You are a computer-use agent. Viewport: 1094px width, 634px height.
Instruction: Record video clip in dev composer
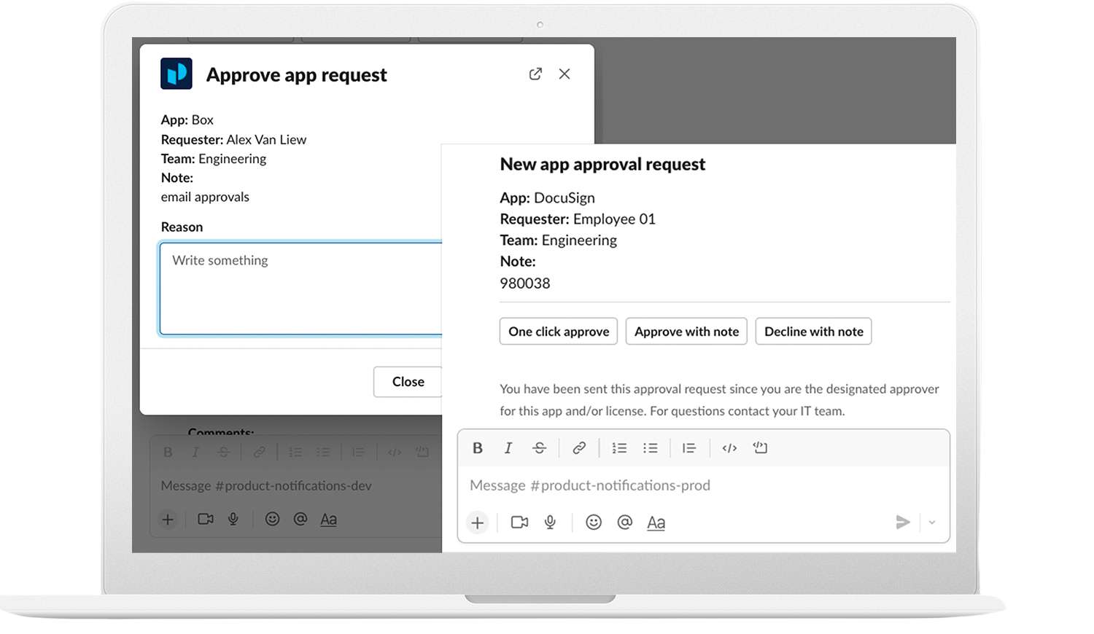pos(206,520)
